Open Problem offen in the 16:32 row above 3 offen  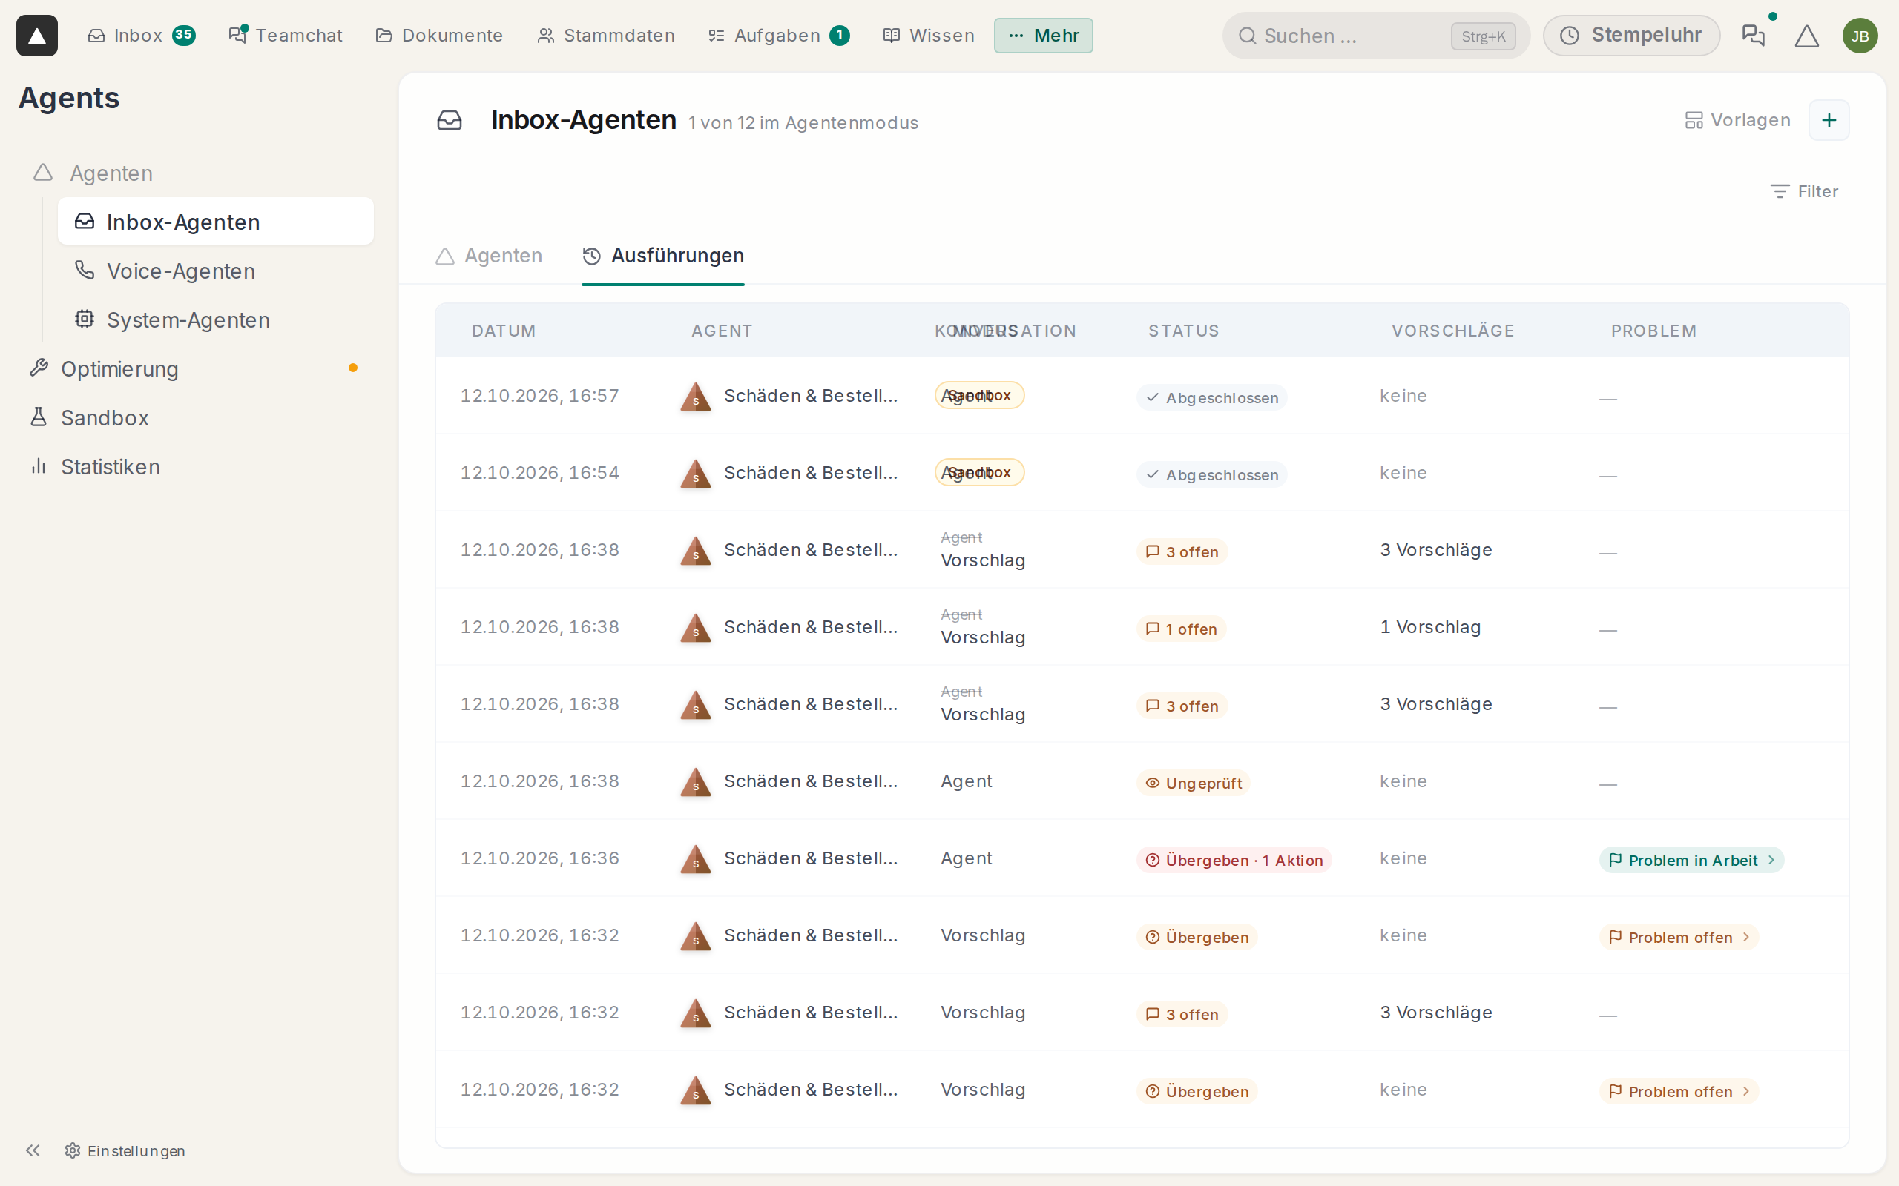pos(1679,936)
